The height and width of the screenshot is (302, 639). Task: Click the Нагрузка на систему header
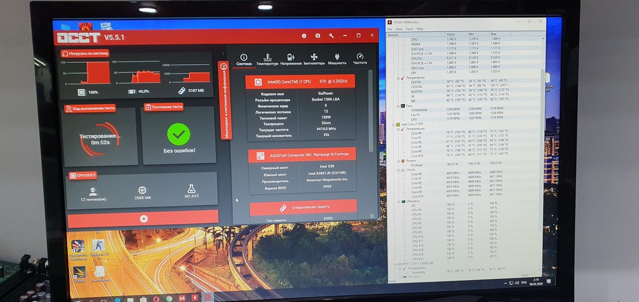tap(85, 54)
